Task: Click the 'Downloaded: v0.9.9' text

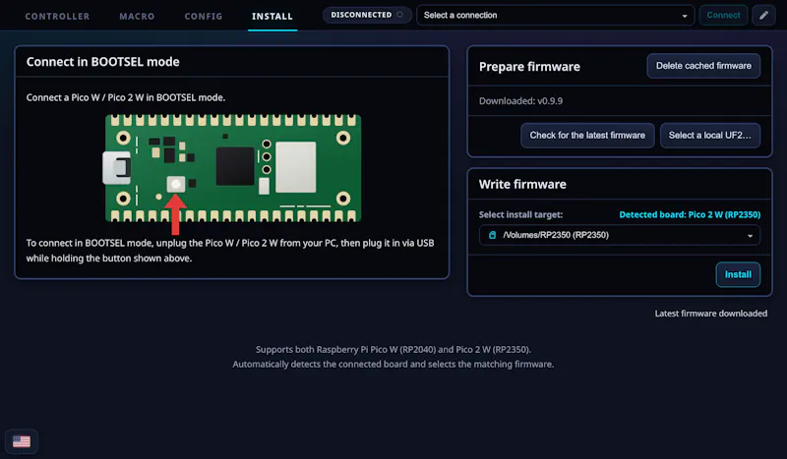Action: (520, 101)
